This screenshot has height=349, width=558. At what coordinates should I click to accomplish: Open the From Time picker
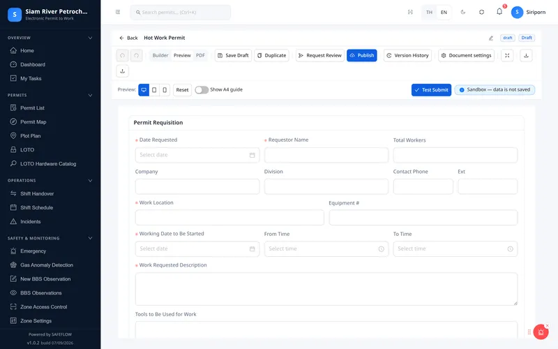(x=326, y=248)
